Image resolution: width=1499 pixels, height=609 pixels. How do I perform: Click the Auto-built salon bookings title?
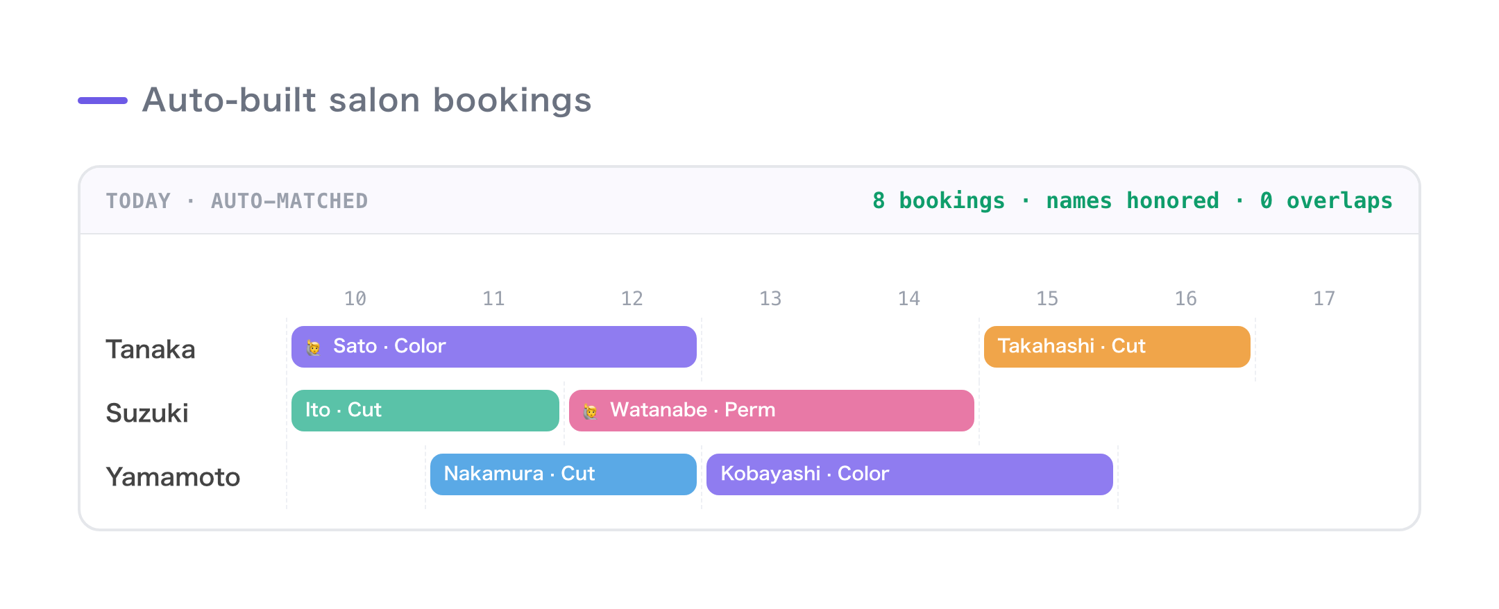367,100
